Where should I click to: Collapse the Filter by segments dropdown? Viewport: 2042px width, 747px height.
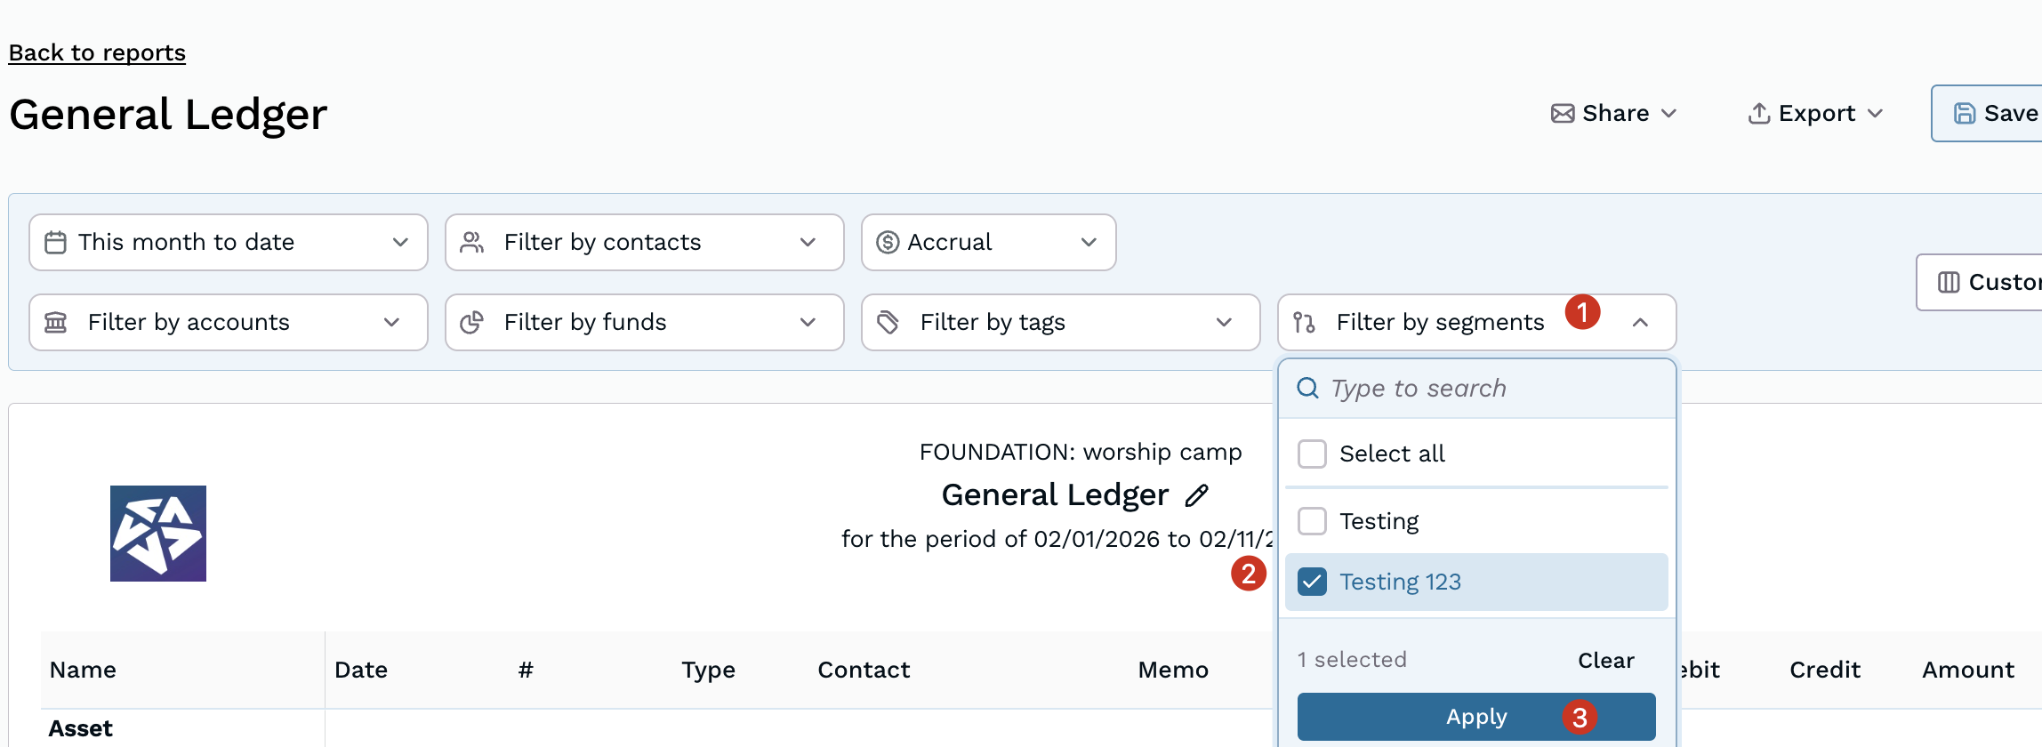(1641, 323)
